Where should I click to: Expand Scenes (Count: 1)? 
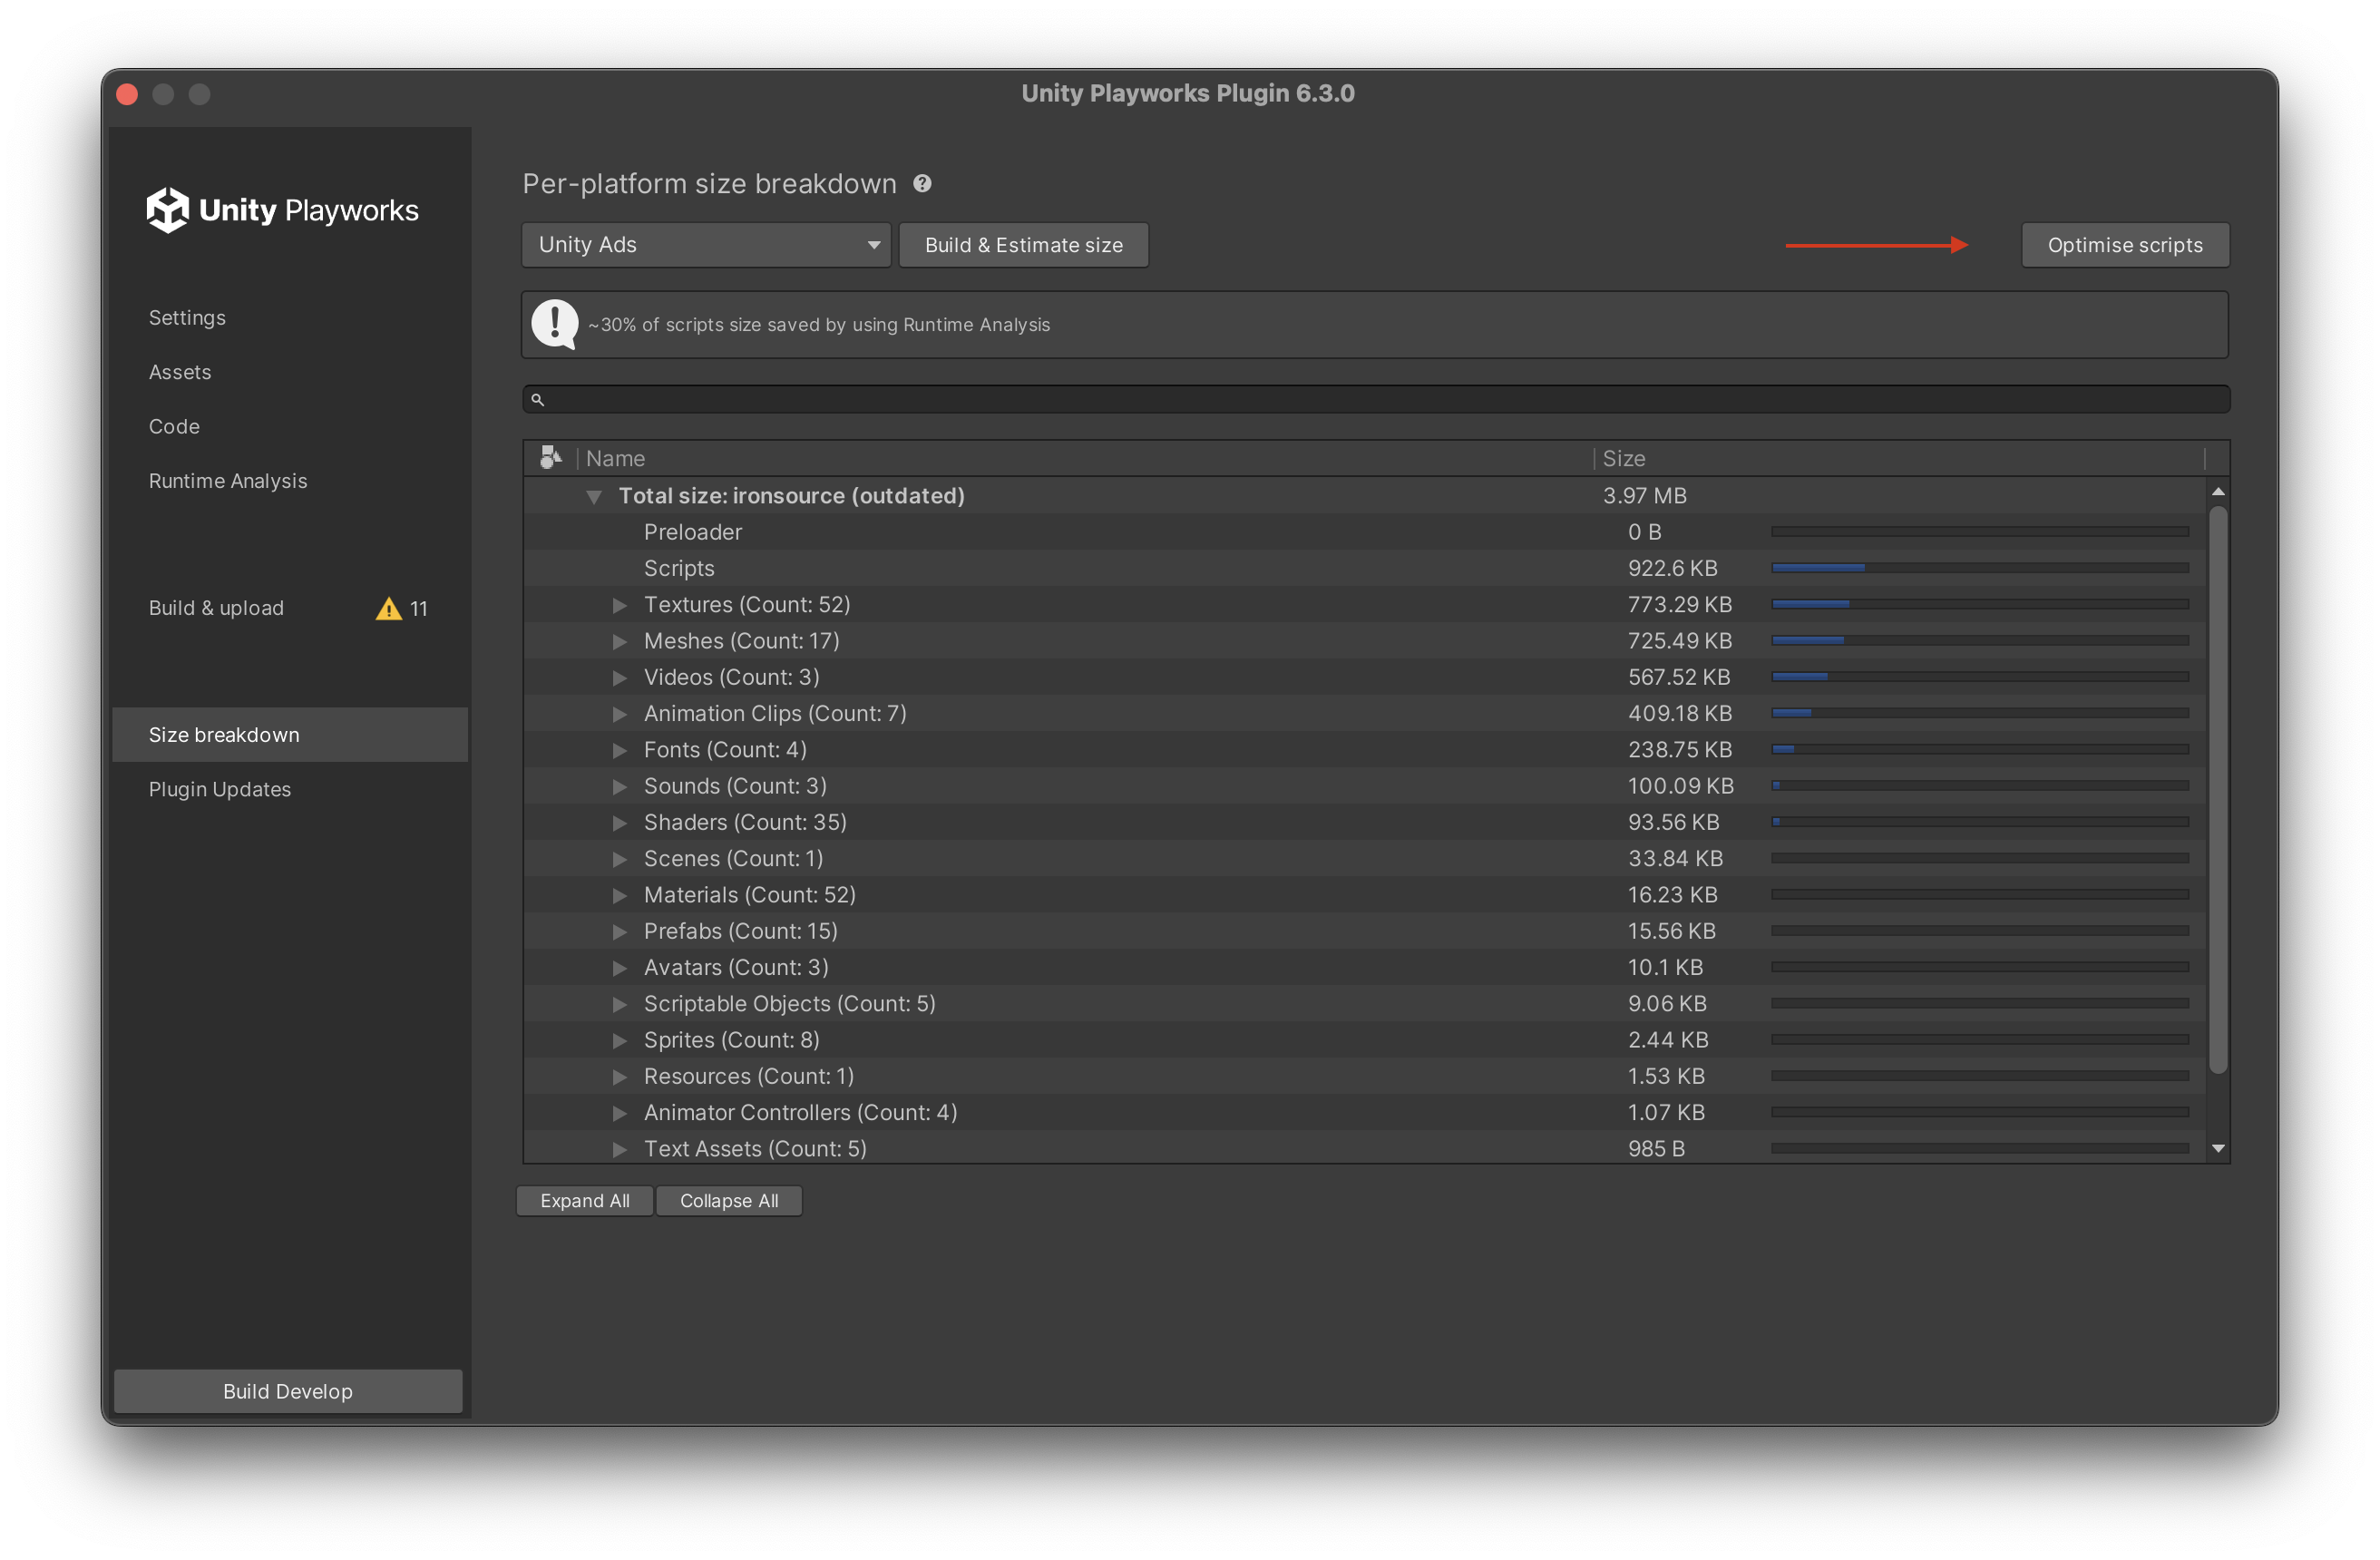pyautogui.click(x=620, y=859)
